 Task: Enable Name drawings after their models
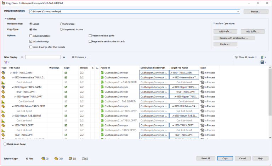point(31,47)
